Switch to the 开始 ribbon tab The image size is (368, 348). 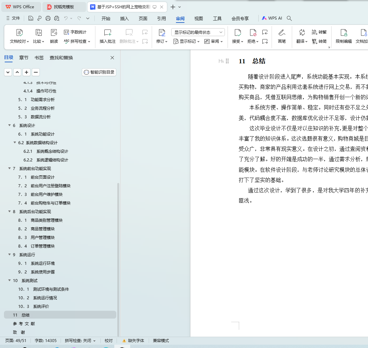pos(106,19)
